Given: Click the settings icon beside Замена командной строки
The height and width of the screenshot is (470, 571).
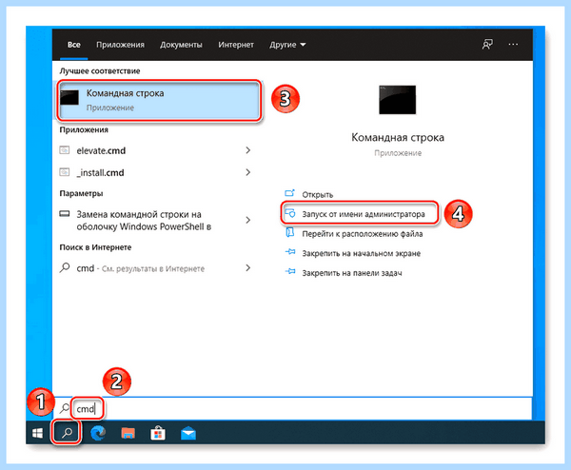Looking at the screenshot, I should (x=65, y=214).
